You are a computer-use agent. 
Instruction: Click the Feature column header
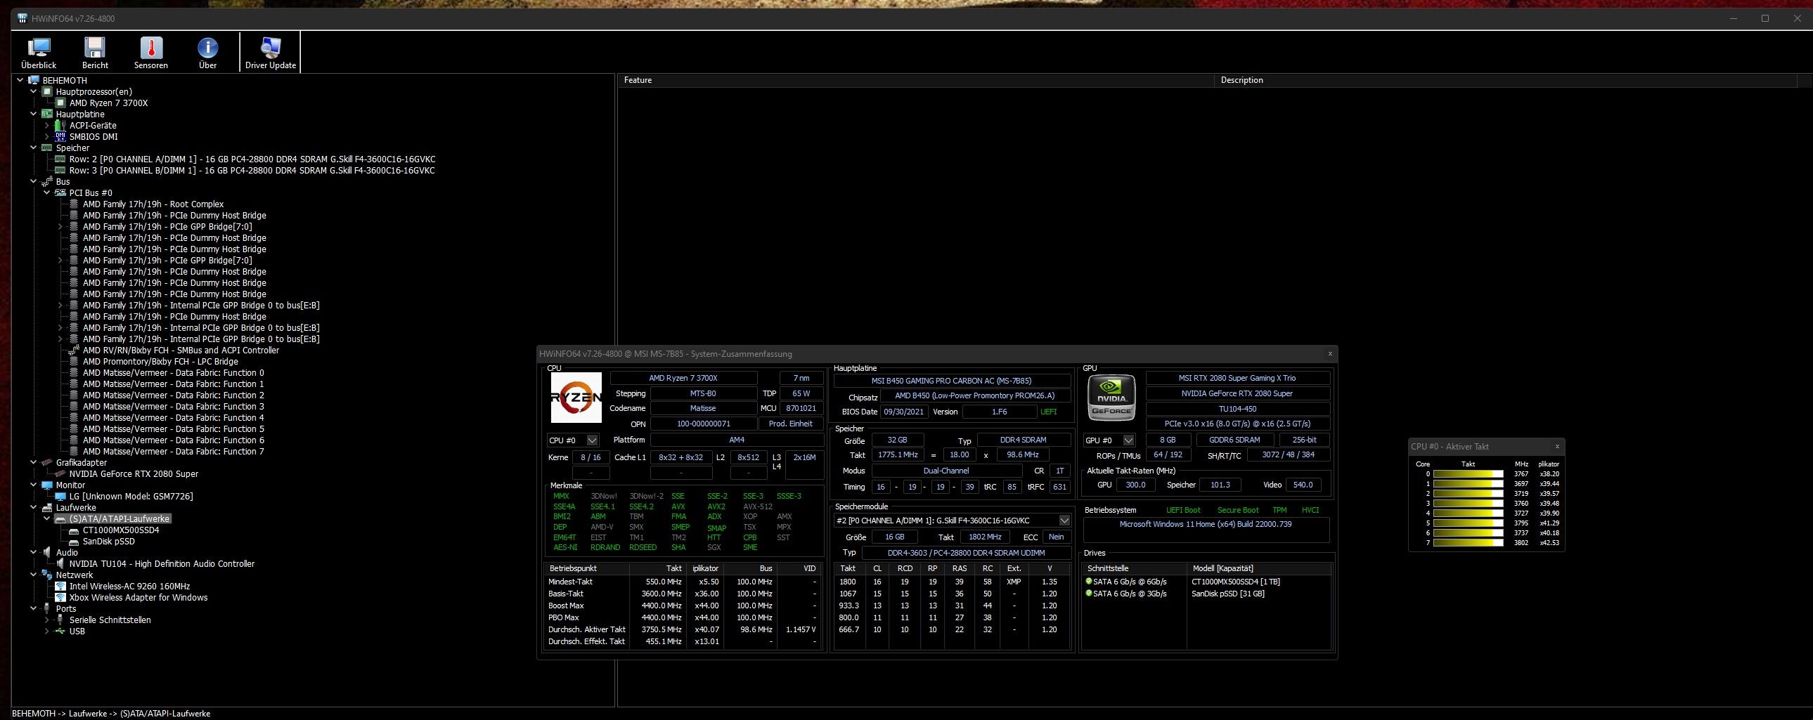[x=917, y=80]
